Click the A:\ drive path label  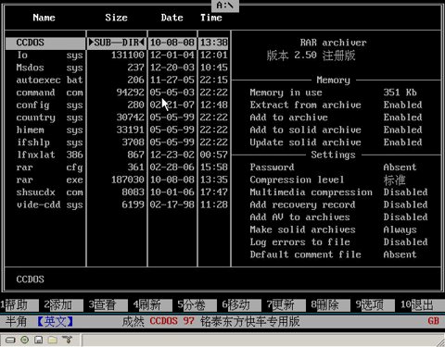[x=225, y=6]
